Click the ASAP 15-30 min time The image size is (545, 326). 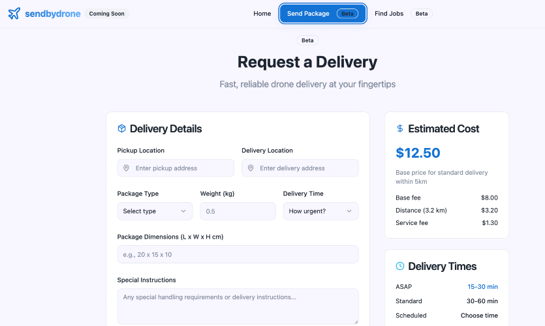click(482, 286)
